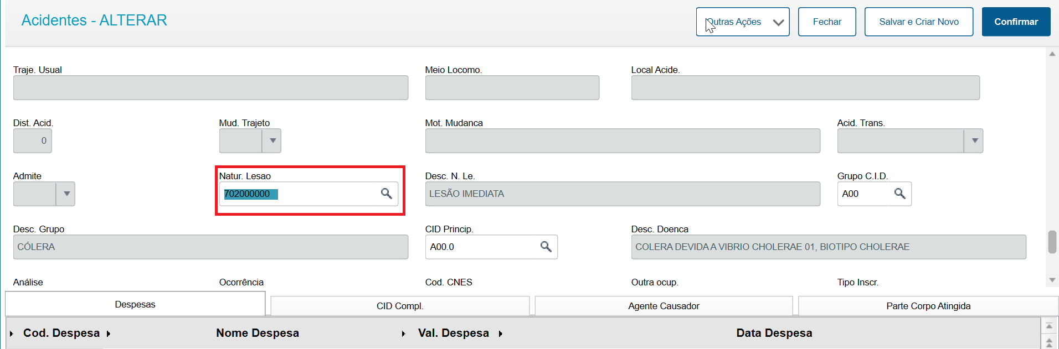Click form scrollbar up arrow
The height and width of the screenshot is (349, 1059).
click(1052, 54)
